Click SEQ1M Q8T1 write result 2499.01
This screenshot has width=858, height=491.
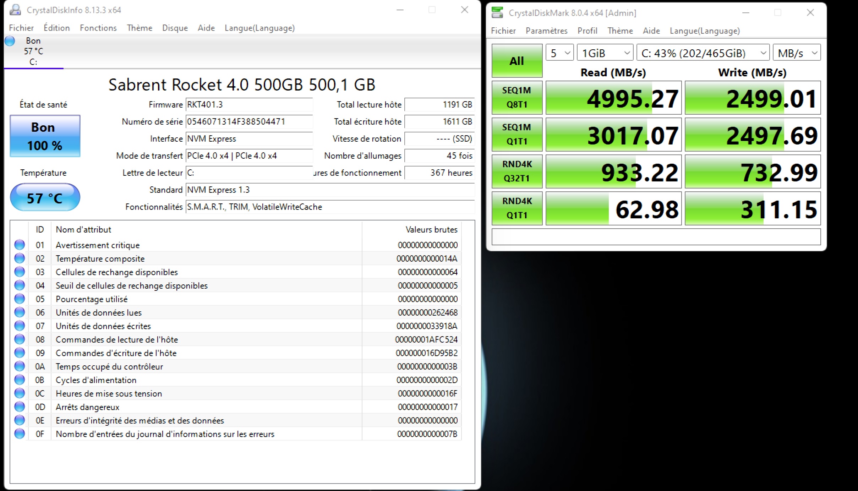753,98
